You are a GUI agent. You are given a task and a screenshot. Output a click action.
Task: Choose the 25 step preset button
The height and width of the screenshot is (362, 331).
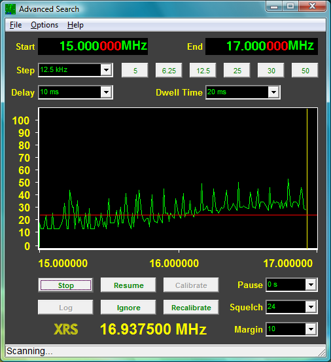[237, 70]
